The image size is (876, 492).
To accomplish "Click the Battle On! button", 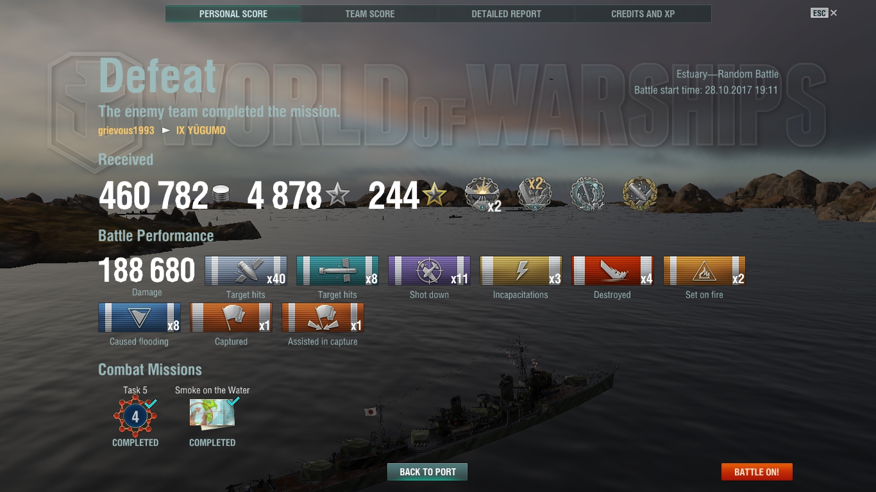I will [x=757, y=472].
